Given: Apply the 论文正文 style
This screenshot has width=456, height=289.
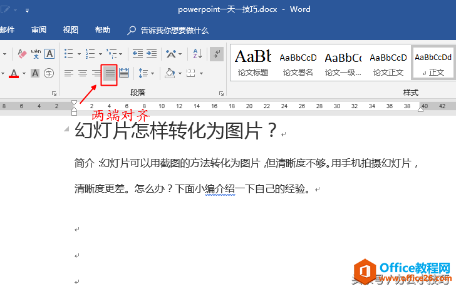Looking at the screenshot, I should [x=388, y=62].
